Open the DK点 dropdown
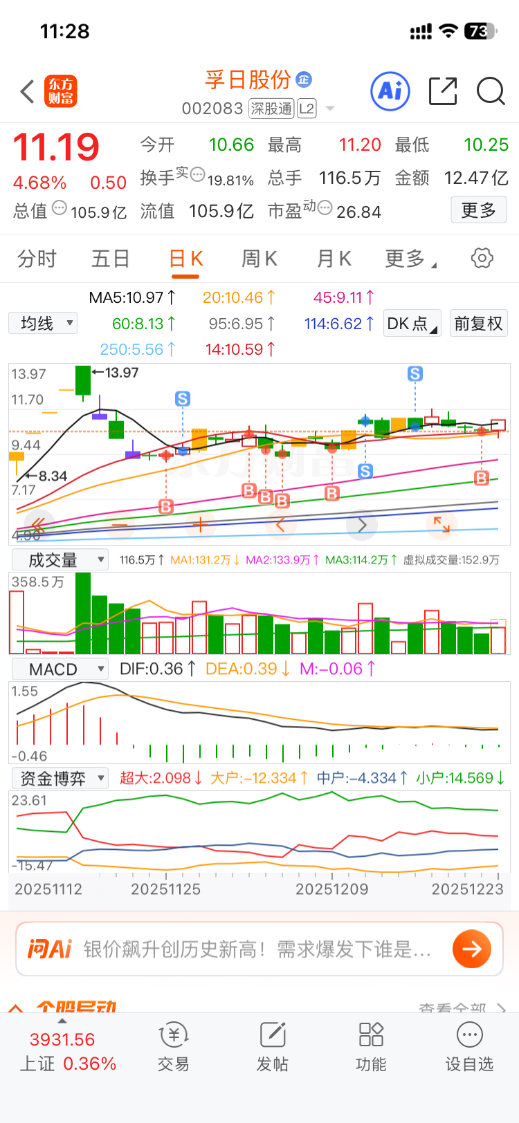 coord(412,323)
